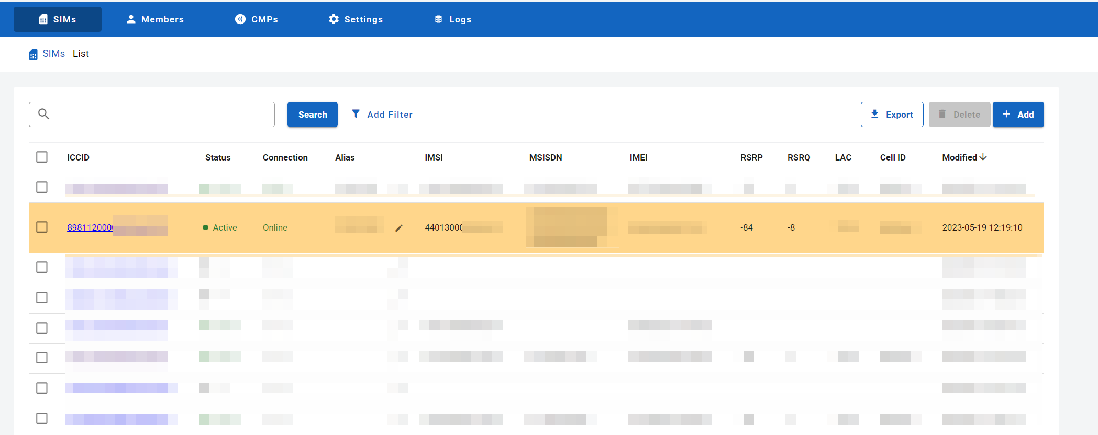
Task: Switch to the CMPs tab
Action: click(x=257, y=19)
